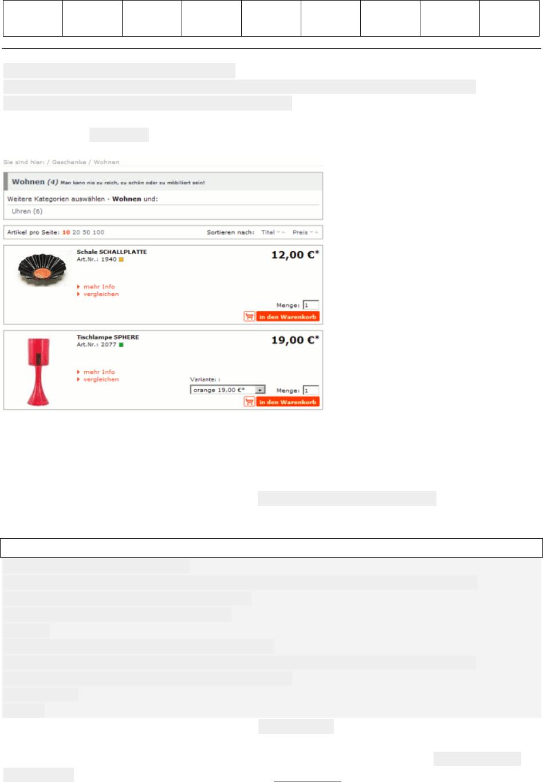Select the Uhren (6) subcategory
Image resolution: width=543 pixels, height=782 pixels.
tap(27, 211)
